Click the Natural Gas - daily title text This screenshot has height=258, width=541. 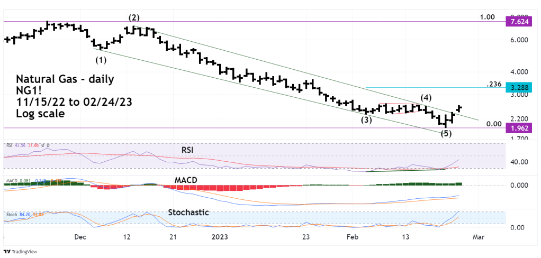pyautogui.click(x=64, y=80)
